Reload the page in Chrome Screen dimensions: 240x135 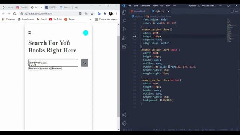[x=15, y=13]
